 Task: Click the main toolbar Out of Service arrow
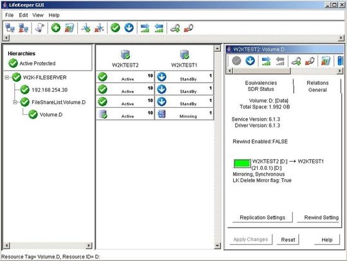129,28
